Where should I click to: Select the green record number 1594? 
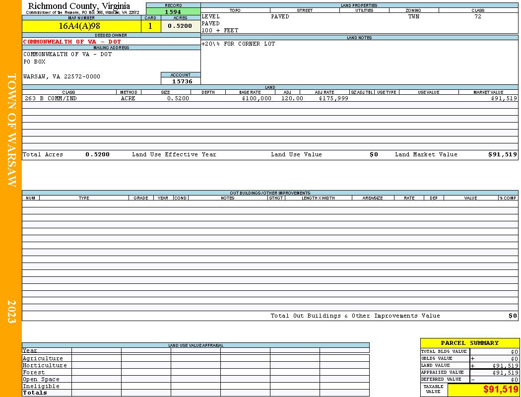coord(173,11)
